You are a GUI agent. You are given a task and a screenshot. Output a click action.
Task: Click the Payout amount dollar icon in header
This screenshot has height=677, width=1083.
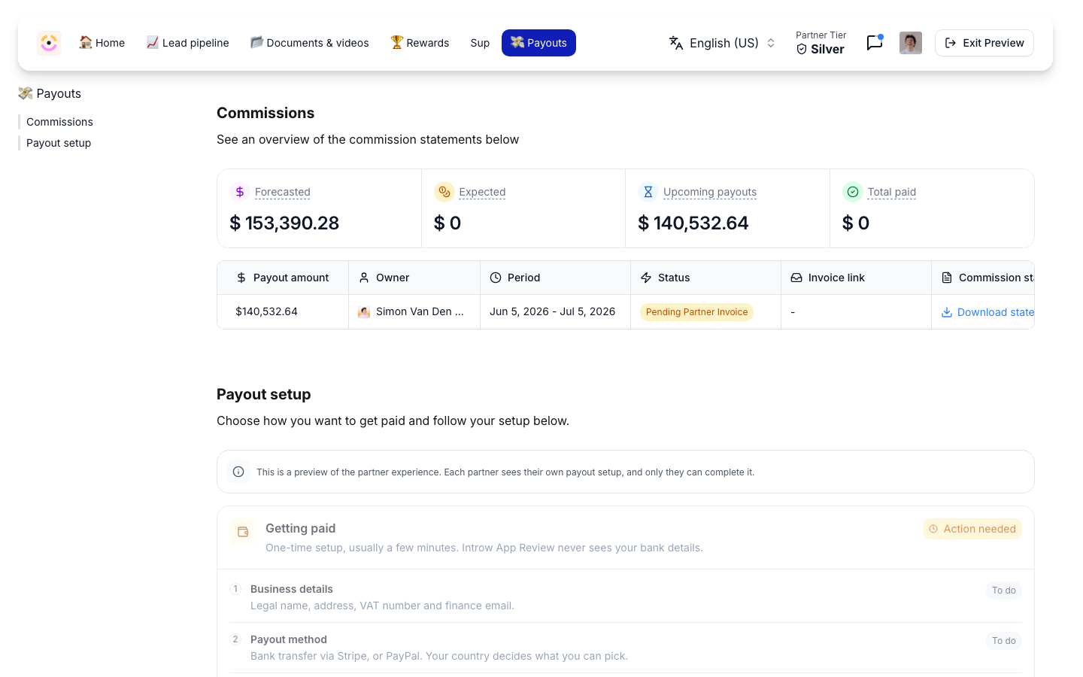pyautogui.click(x=241, y=278)
